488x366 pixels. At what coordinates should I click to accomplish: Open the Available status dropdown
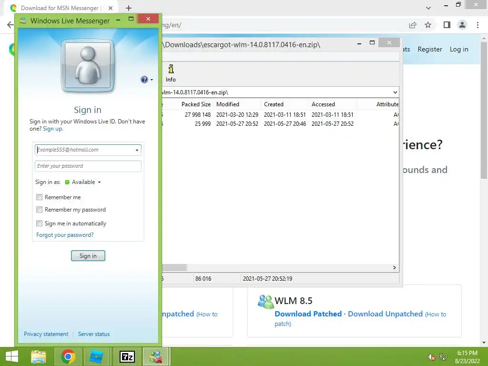coord(83,182)
